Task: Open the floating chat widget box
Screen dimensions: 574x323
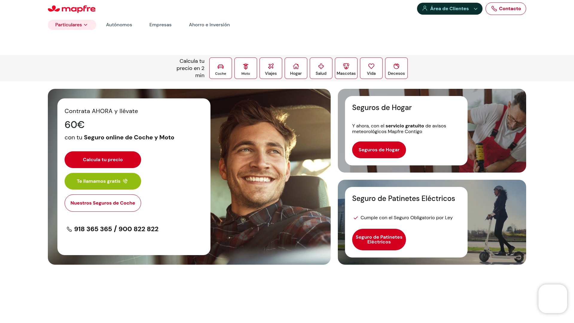Action: pyautogui.click(x=553, y=299)
